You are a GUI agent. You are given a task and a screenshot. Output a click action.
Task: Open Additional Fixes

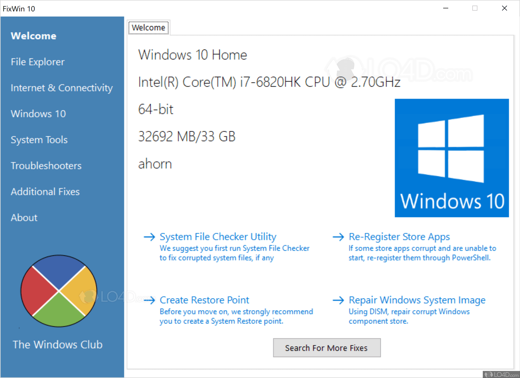pos(45,192)
